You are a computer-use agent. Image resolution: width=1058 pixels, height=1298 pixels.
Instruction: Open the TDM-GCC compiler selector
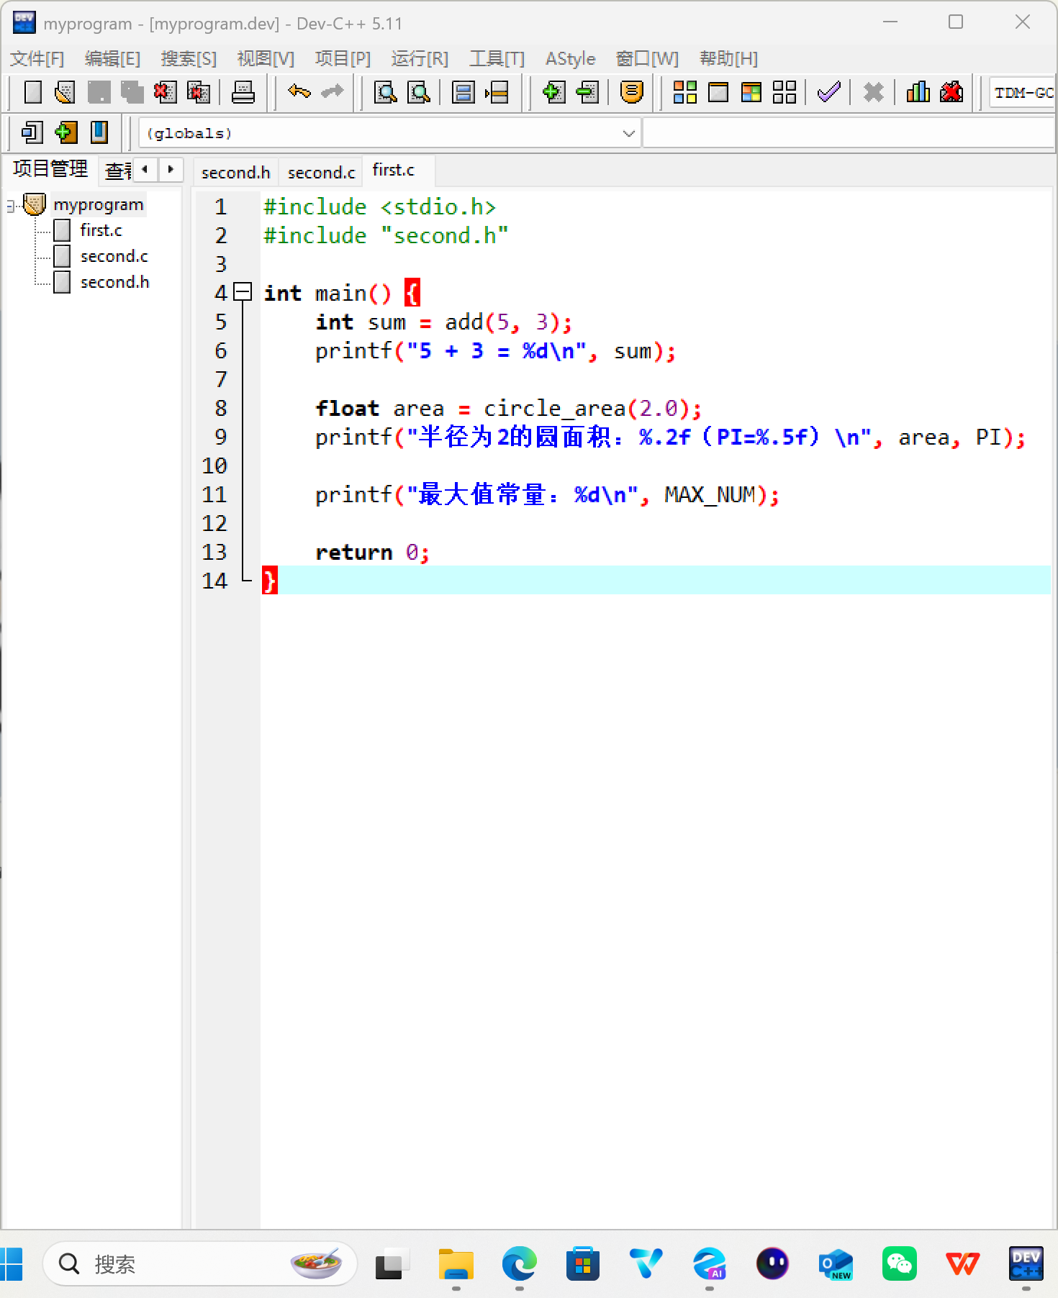pos(1023,92)
